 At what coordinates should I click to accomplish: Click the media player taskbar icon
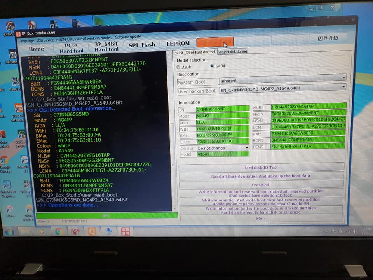click(42, 232)
